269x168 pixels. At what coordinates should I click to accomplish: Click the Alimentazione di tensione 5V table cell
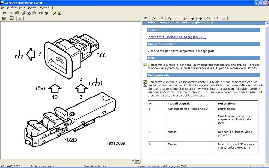(192, 118)
